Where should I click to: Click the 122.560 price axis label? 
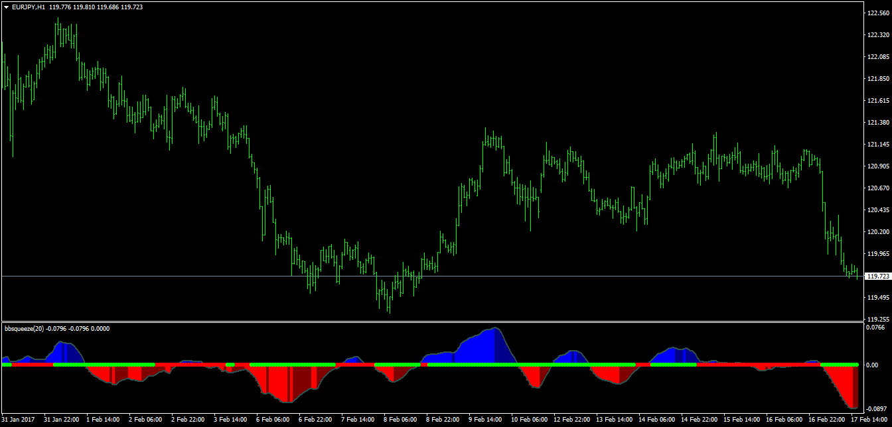pyautogui.click(x=877, y=13)
